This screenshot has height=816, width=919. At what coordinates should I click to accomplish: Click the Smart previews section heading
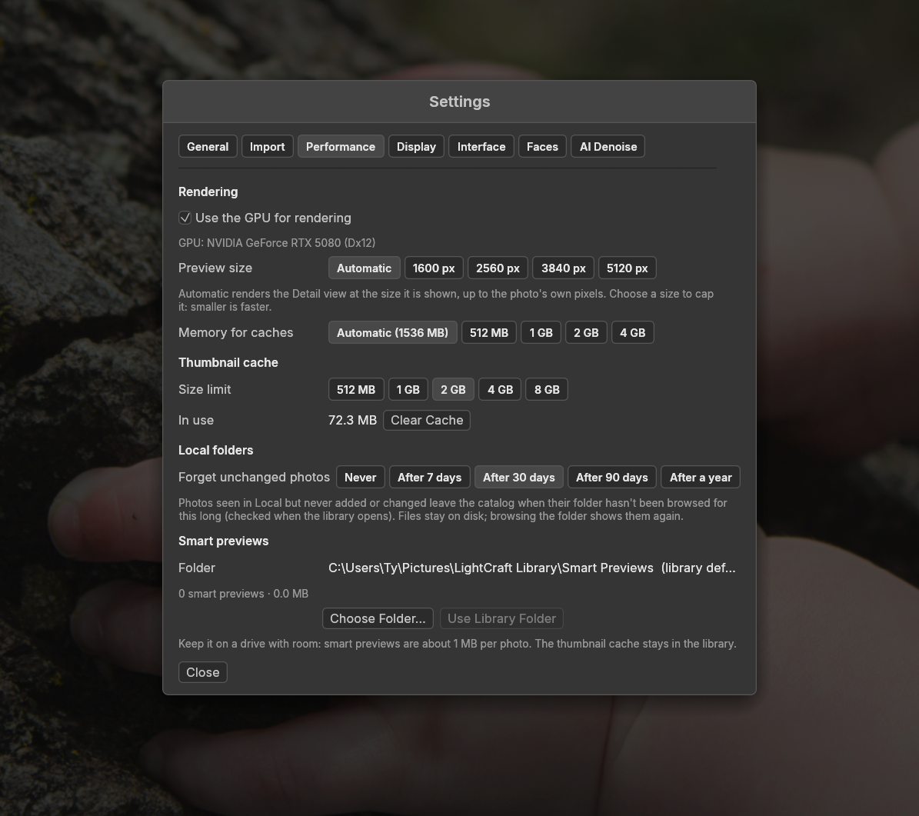pos(223,541)
